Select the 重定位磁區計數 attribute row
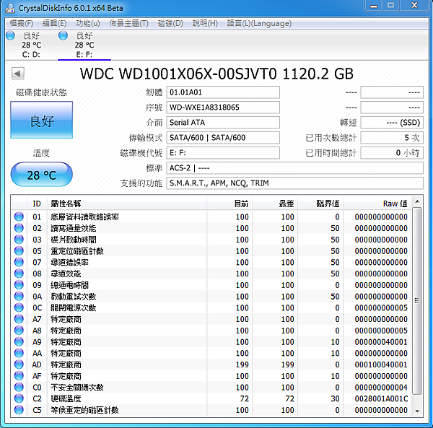433x428 pixels. click(x=211, y=250)
